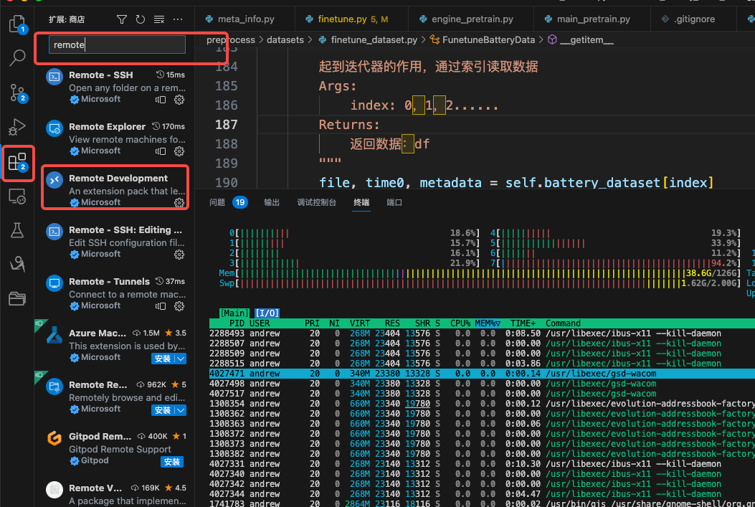Click remote icon beside Remote - SSH gear

pos(161,100)
